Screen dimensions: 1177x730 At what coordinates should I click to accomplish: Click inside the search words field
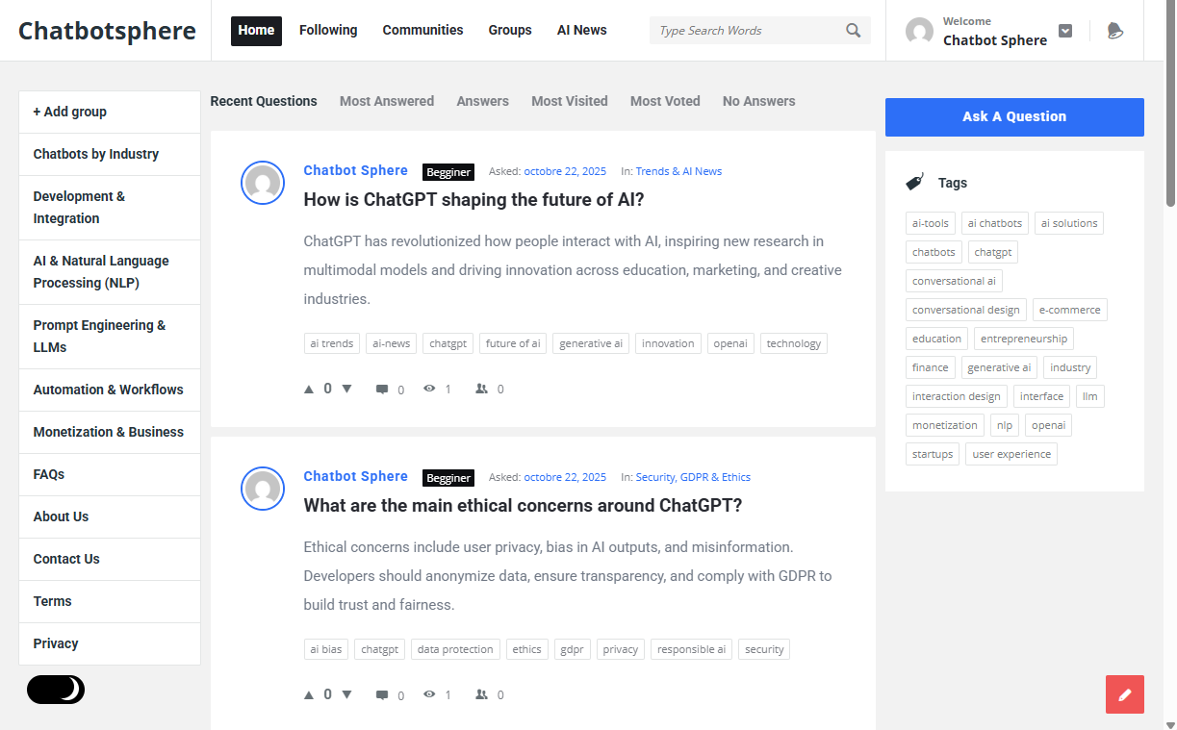point(741,30)
